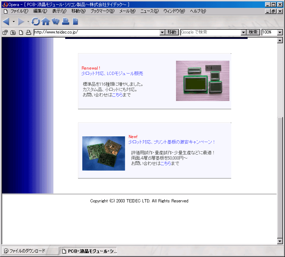Open Forward history dropdown arrow
285x257 pixels.
point(28,21)
